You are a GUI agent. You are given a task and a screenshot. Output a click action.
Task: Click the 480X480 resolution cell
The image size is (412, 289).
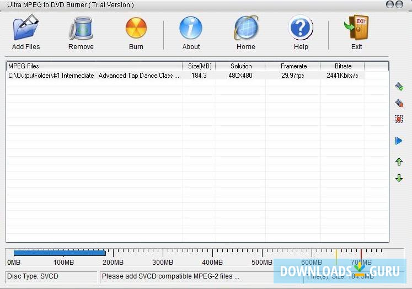240,76
